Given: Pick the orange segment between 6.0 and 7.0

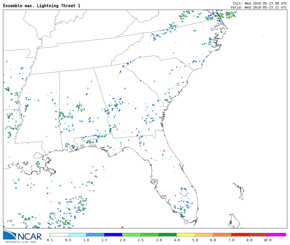Looking at the screenshot, I should click(x=222, y=235).
